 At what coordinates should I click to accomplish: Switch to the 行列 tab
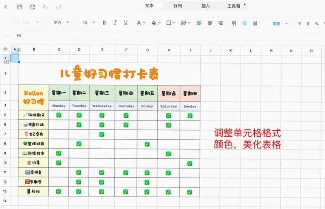tap(178, 6)
